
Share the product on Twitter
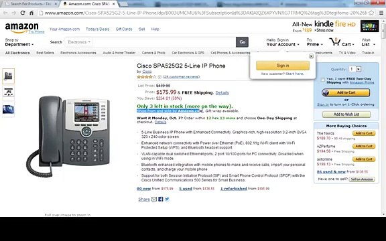click(167, 199)
